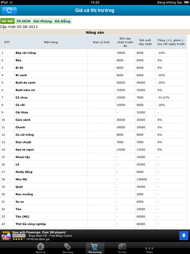
Task: Select the Cà chua item row
Action: [93, 97]
